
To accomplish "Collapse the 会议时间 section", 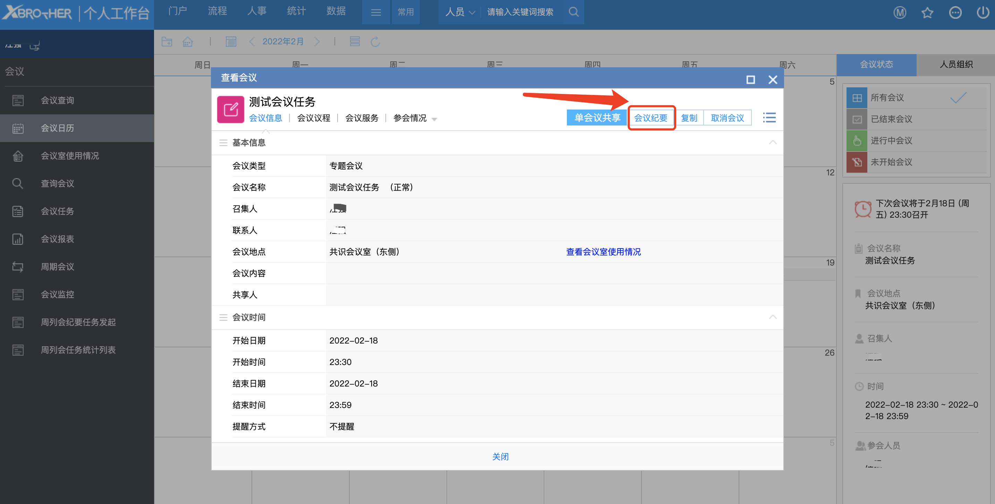I will click(773, 317).
